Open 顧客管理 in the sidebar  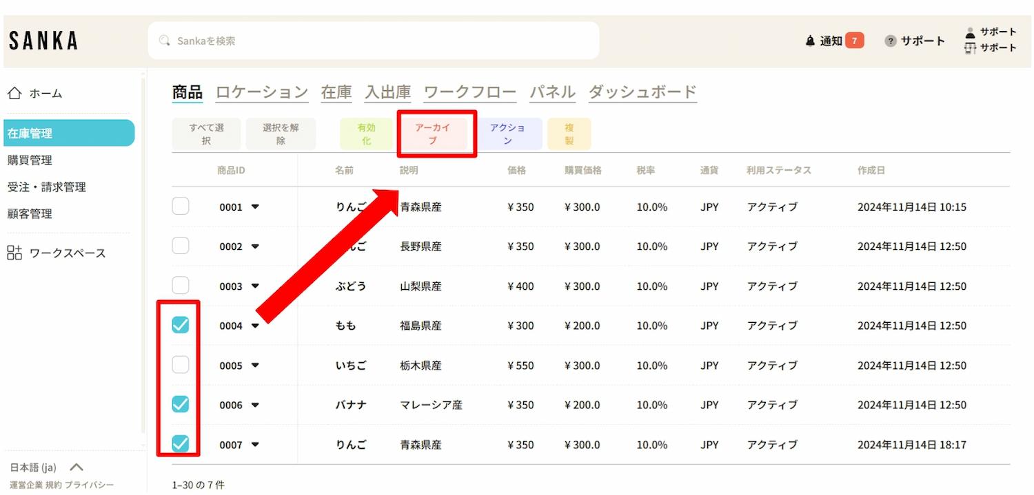pyautogui.click(x=30, y=213)
